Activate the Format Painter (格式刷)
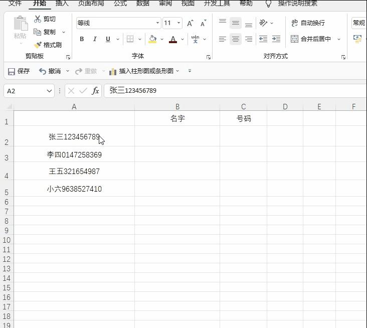This screenshot has height=328, width=367. [48, 45]
